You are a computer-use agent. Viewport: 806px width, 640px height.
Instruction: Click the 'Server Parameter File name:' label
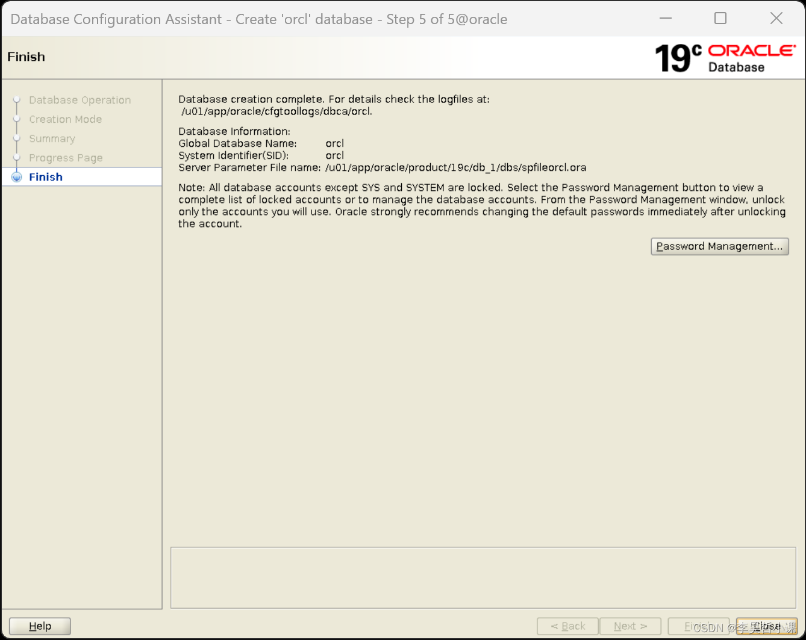click(x=249, y=167)
